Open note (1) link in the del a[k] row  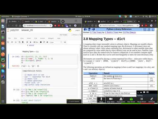coord(151,86)
